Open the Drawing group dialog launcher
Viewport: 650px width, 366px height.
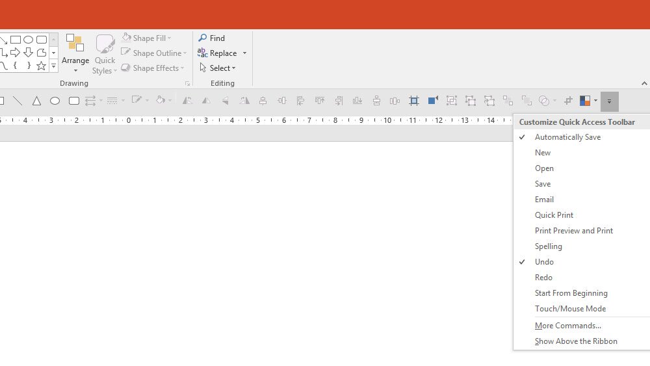pyautogui.click(x=188, y=84)
